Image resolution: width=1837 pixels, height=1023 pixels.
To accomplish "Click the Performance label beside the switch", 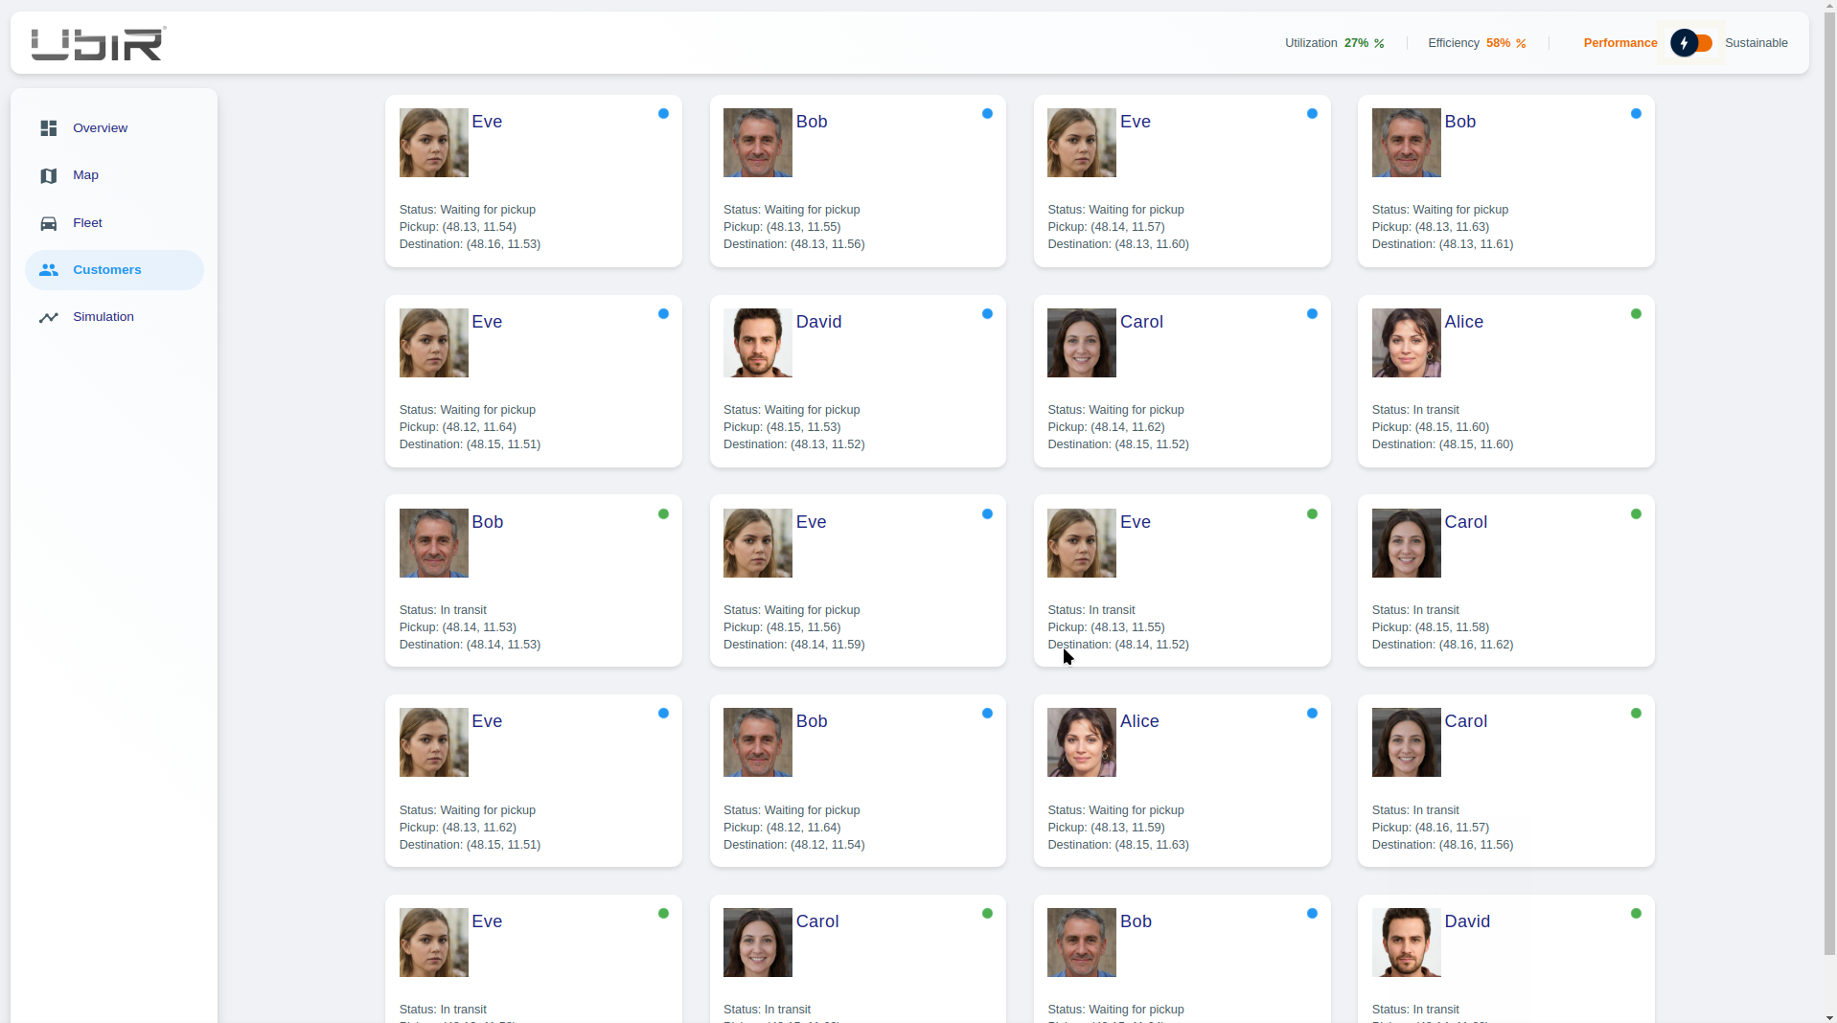I will click(x=1620, y=43).
